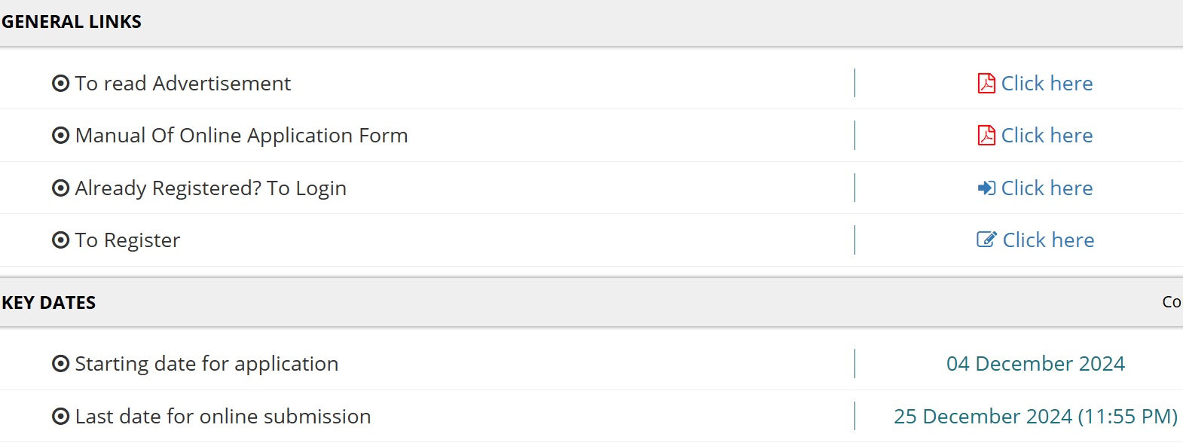The height and width of the screenshot is (443, 1183).
Task: Click bullet icon beside To Register
Action: (x=60, y=240)
